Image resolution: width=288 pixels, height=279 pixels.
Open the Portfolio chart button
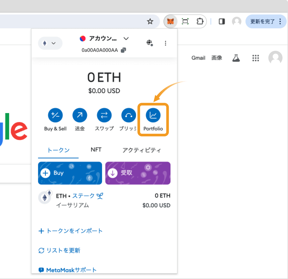[x=153, y=115]
